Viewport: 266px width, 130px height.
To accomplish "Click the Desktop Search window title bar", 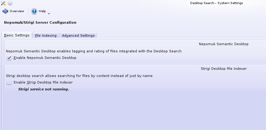I will [x=216, y=3].
